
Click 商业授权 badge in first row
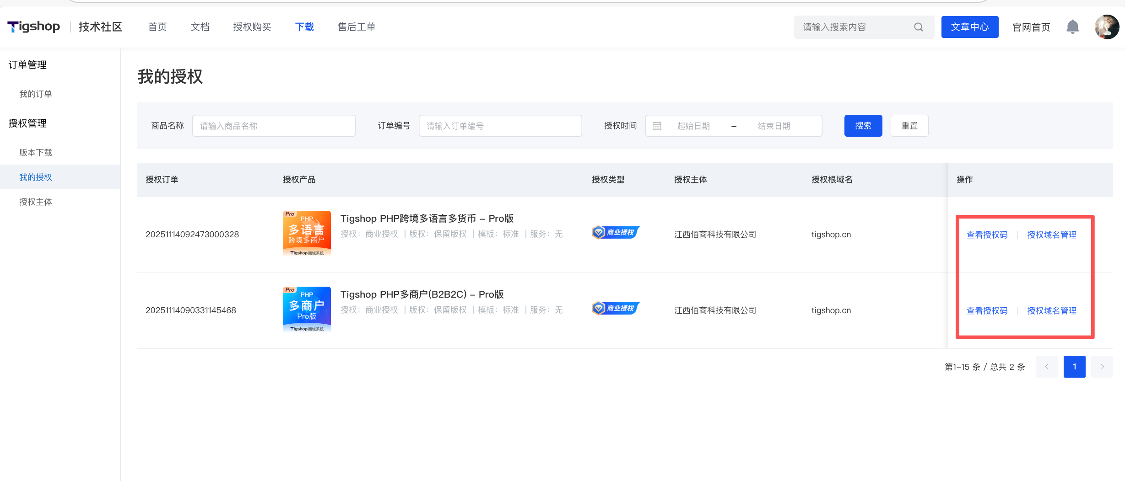(615, 233)
